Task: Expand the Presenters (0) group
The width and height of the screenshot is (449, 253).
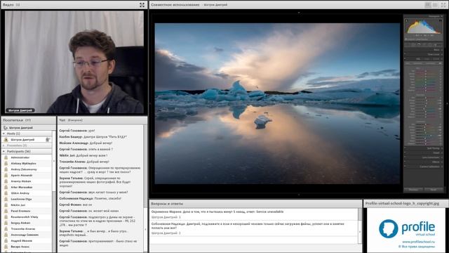Action: [4, 145]
